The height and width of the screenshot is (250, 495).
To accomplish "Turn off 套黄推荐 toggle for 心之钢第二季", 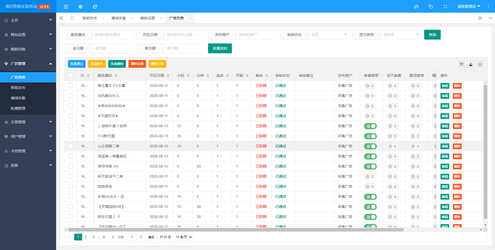I will pyautogui.click(x=370, y=146).
